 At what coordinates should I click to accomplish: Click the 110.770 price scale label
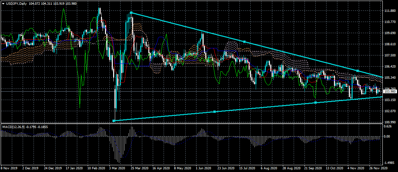point(390,22)
